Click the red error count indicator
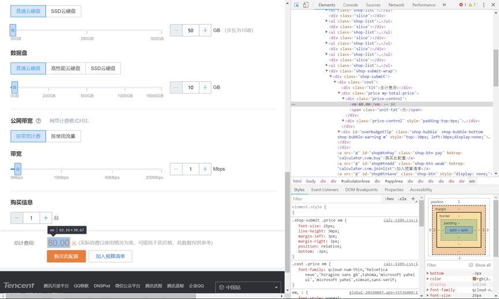 (462, 5)
